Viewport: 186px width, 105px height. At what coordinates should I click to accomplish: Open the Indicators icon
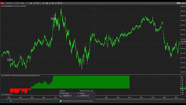53,3
